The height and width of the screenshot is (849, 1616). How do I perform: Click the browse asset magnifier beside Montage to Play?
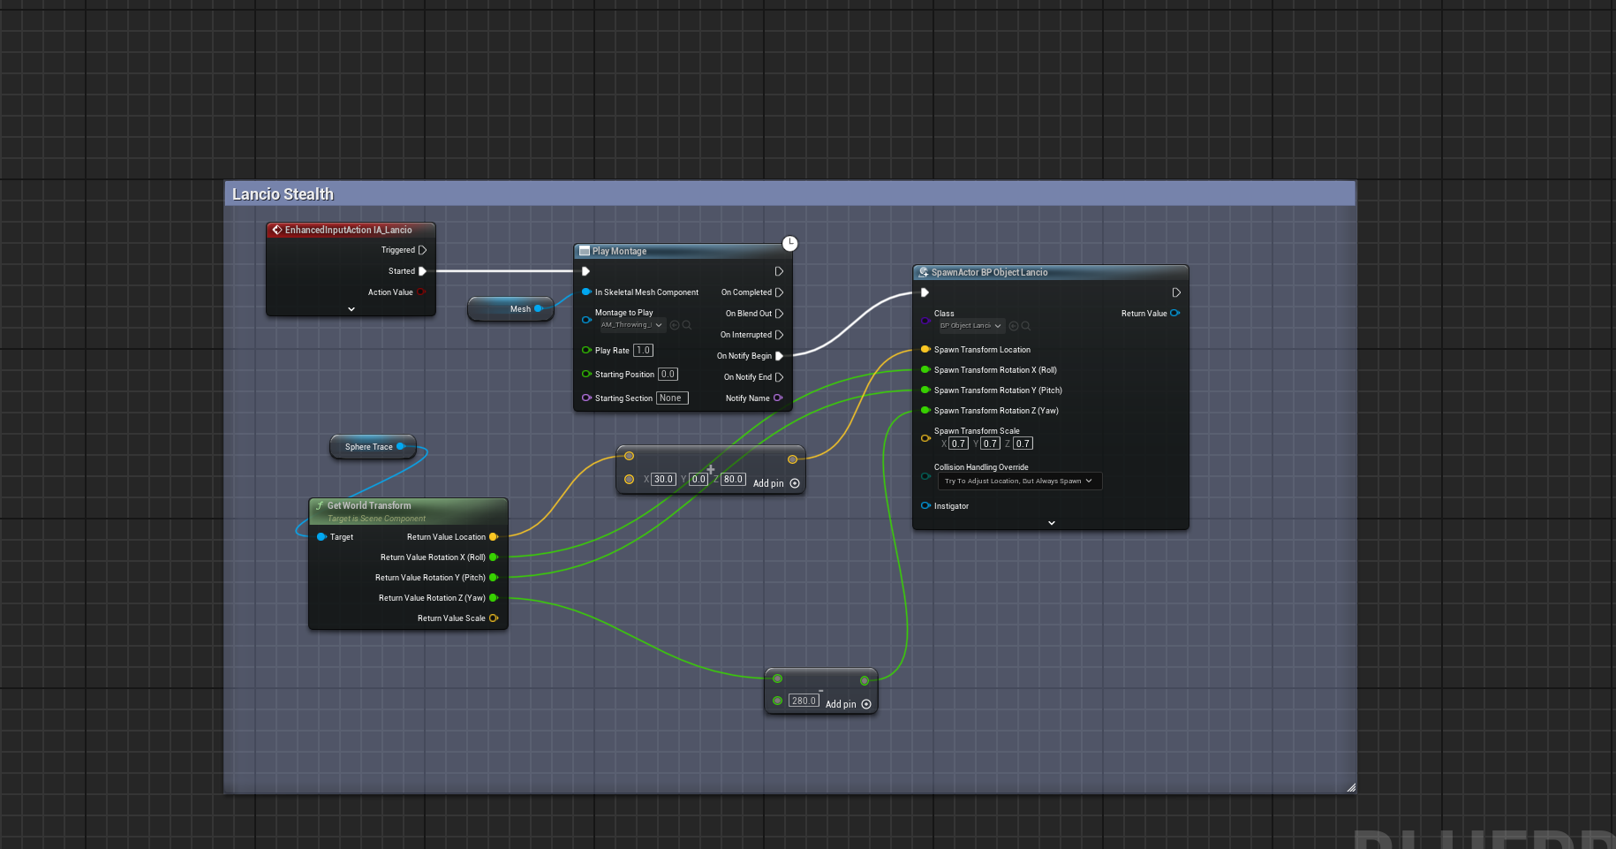click(687, 325)
